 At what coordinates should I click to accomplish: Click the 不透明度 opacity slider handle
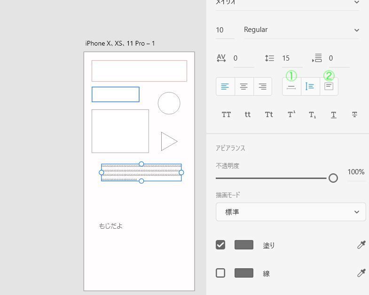[333, 178]
